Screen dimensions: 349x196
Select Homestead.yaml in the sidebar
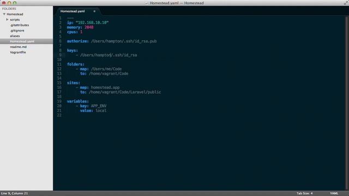(26, 41)
